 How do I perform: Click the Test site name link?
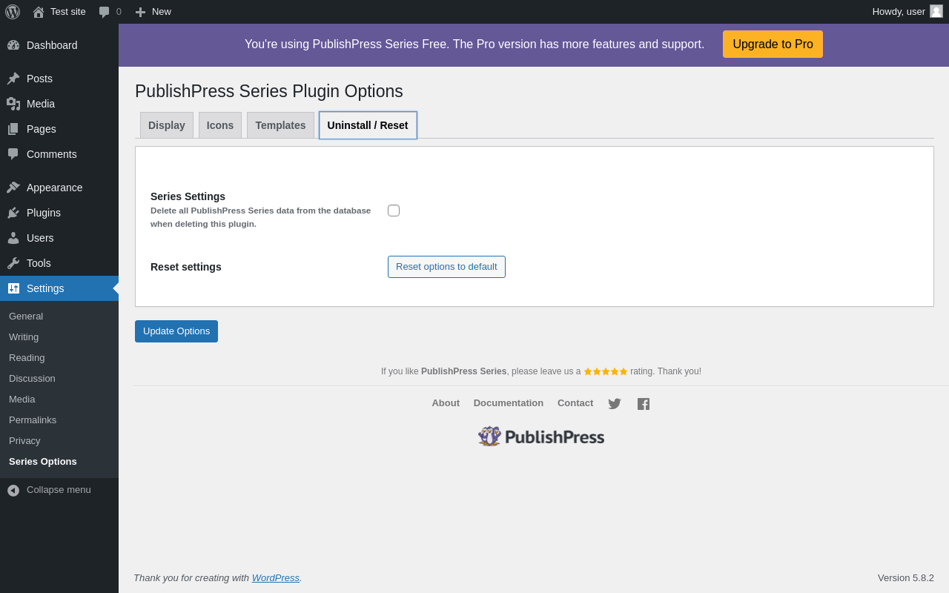tap(68, 12)
